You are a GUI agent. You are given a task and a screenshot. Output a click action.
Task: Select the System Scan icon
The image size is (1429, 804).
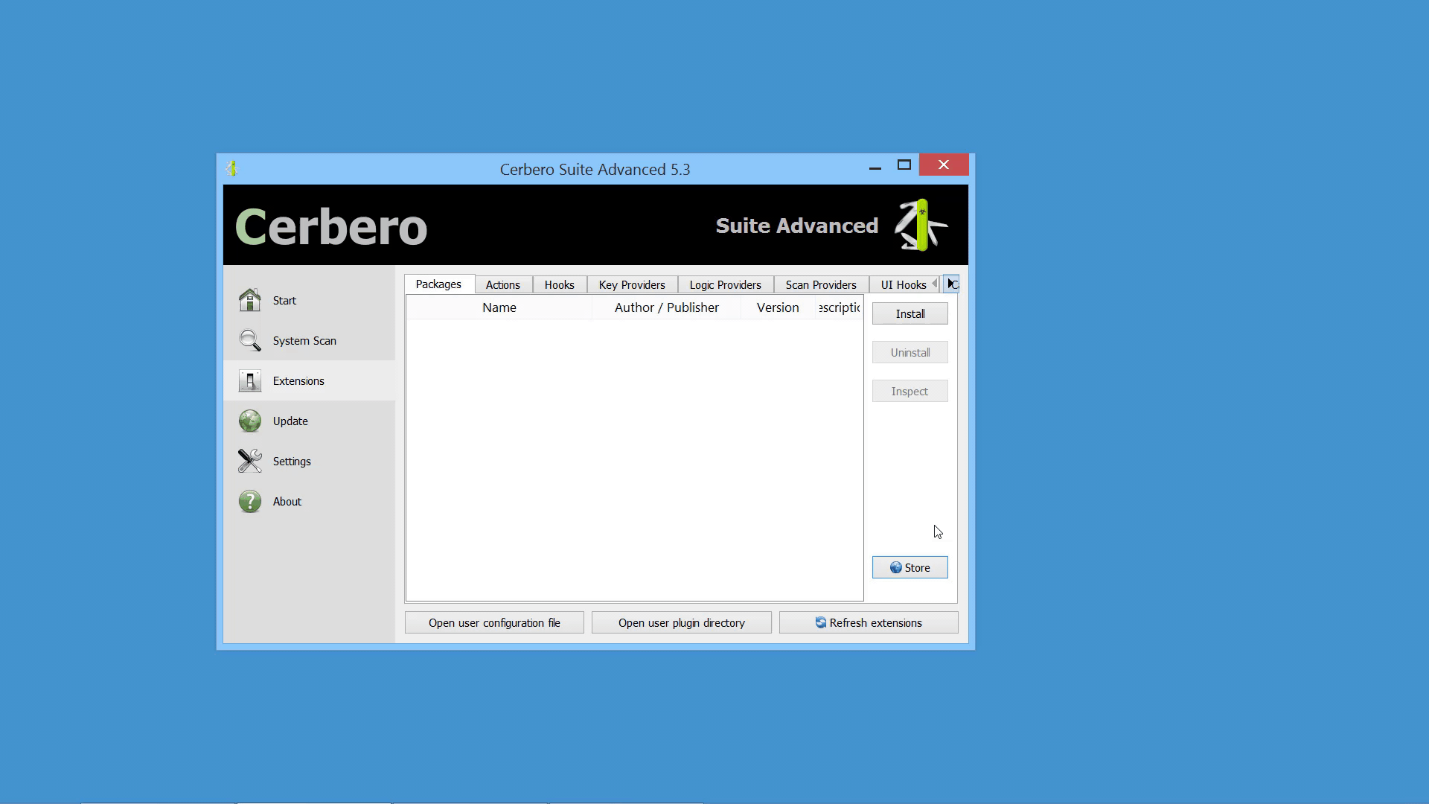(249, 339)
